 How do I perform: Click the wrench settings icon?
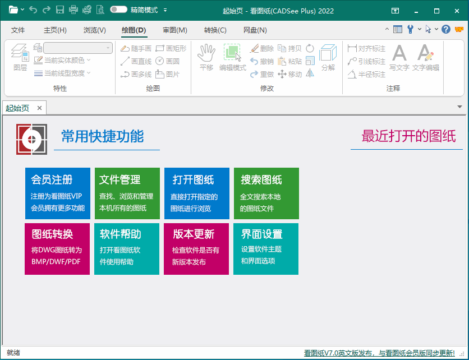coord(410,29)
